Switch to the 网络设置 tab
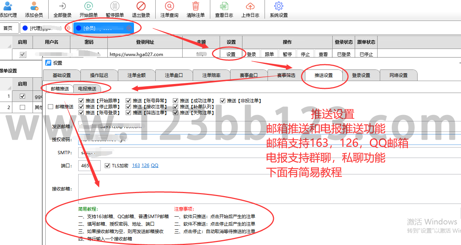461x245 pixels. [398, 75]
